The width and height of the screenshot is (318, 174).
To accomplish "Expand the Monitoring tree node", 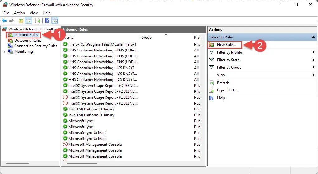I will point(4,52).
